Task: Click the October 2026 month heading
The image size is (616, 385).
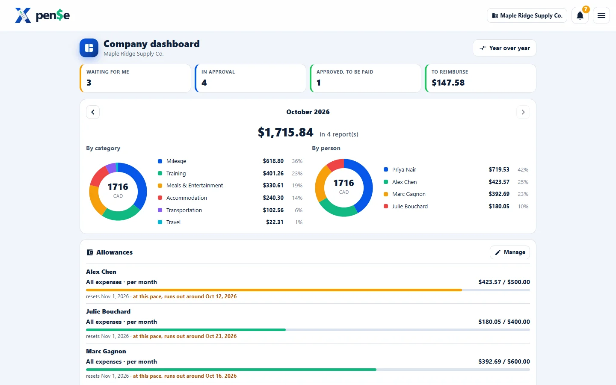Action: click(308, 112)
